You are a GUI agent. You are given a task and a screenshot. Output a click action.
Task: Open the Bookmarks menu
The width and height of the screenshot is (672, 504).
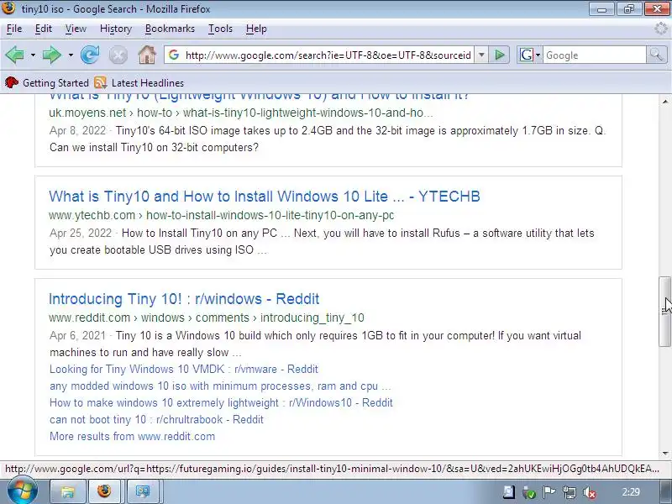[170, 29]
